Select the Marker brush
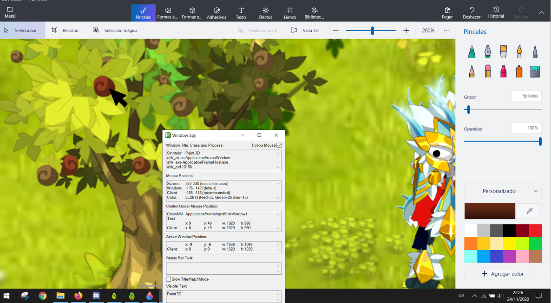 point(472,52)
